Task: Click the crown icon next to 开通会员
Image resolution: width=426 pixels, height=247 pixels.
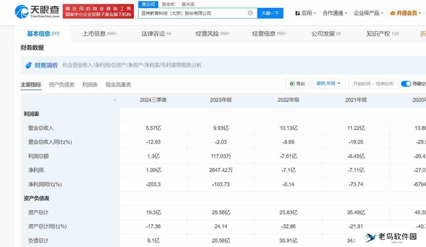Action: pyautogui.click(x=393, y=13)
